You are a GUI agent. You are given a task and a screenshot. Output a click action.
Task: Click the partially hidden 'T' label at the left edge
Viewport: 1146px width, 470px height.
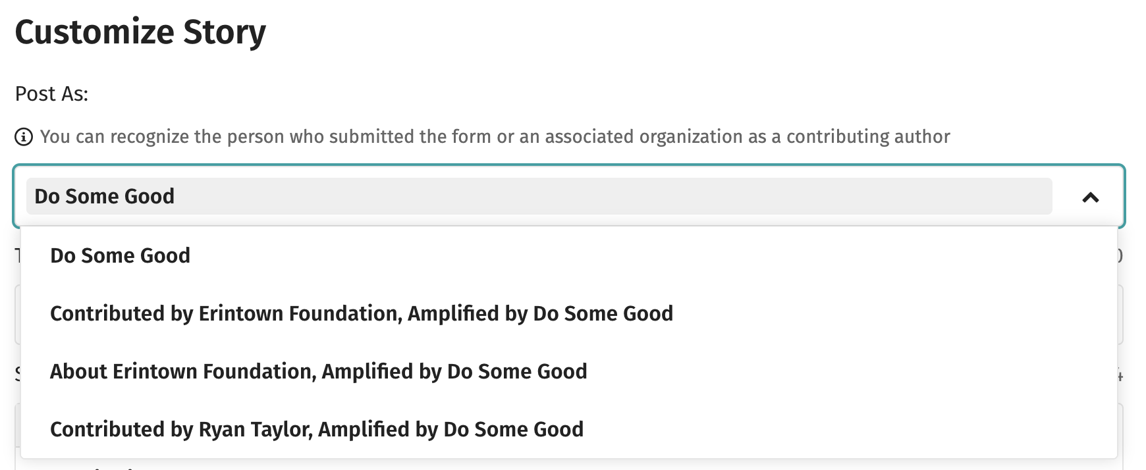pos(18,255)
